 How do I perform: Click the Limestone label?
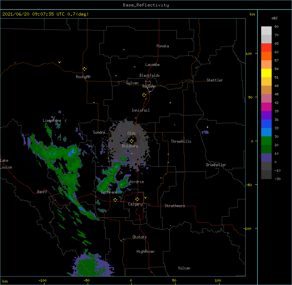(52, 120)
